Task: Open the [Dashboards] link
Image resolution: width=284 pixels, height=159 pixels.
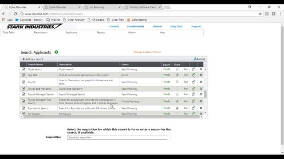Action: (135, 26)
